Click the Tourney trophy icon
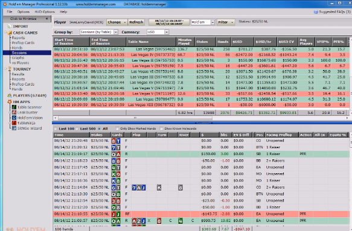 (10, 69)
